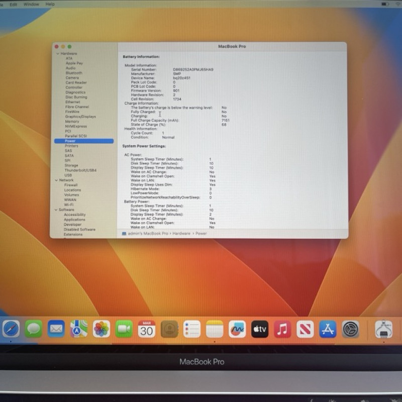
Task: Select Bluetooth in Hardware list
Action: coord(74,73)
